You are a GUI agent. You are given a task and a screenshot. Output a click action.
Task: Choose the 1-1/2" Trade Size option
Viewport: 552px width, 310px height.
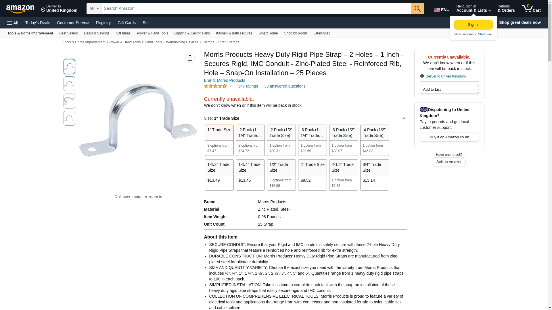click(x=219, y=175)
